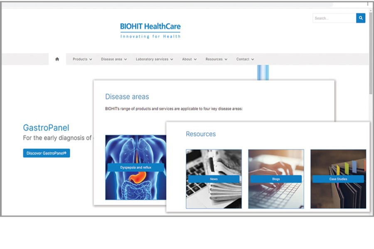Click text 'BIOHIT's range of products and services'

pyautogui.click(x=139, y=109)
